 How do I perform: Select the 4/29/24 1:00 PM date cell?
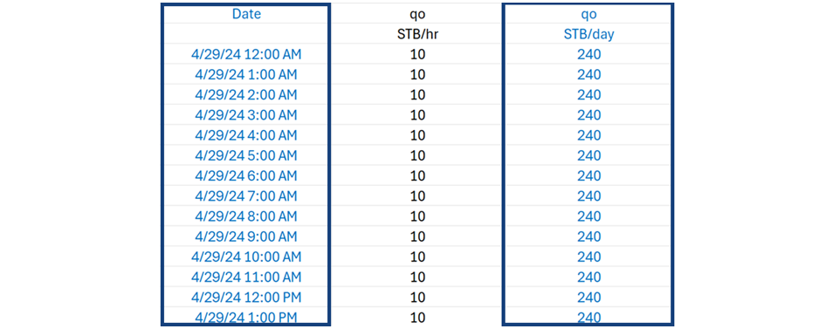(246, 316)
